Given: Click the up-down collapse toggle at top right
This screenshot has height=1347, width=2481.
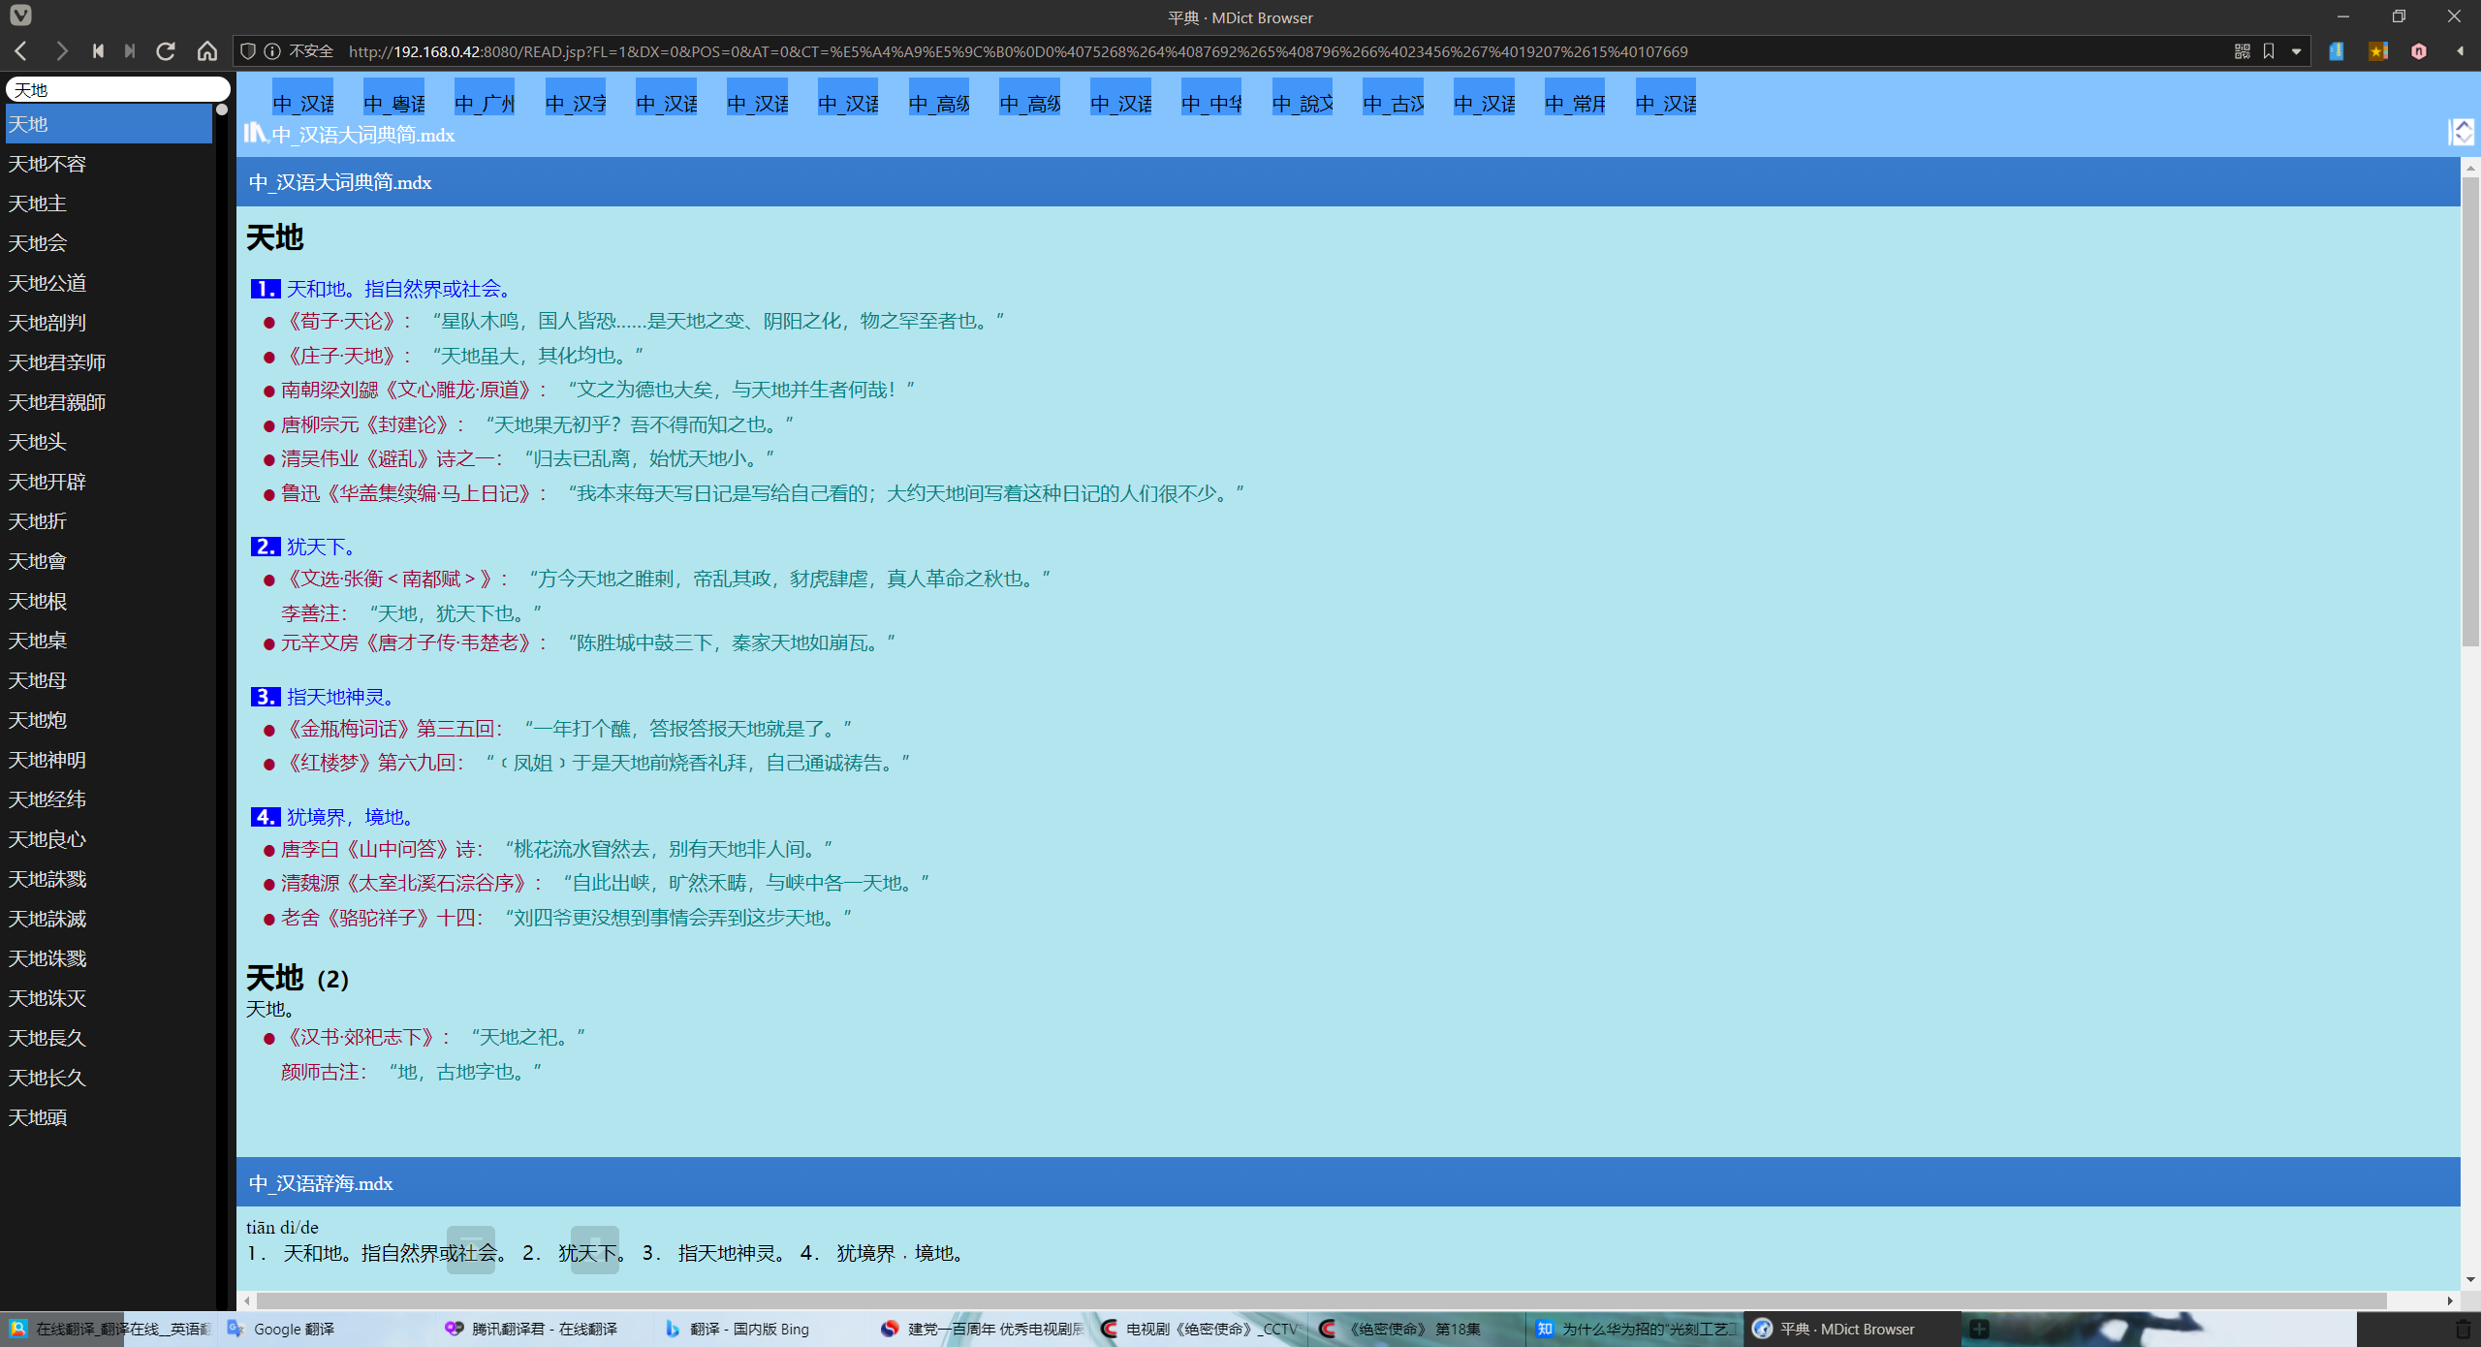Looking at the screenshot, I should tap(2463, 132).
